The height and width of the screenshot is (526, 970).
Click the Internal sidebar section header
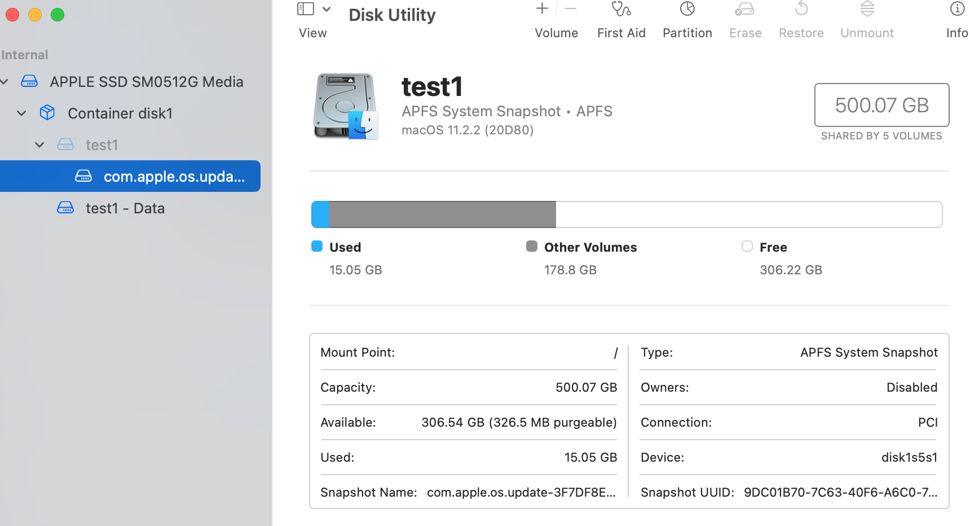pos(24,55)
